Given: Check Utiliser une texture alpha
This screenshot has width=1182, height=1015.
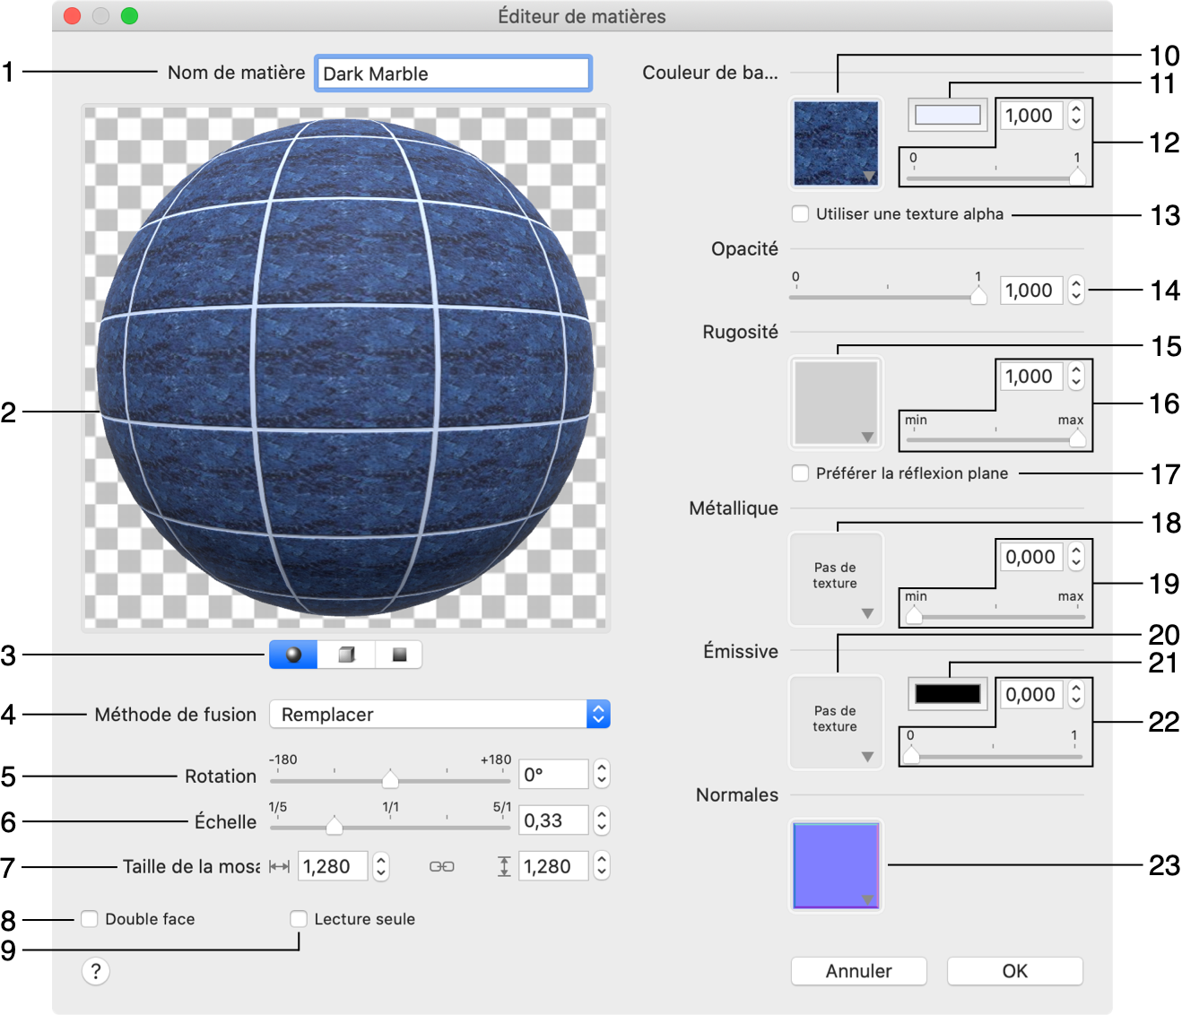Looking at the screenshot, I should [800, 214].
